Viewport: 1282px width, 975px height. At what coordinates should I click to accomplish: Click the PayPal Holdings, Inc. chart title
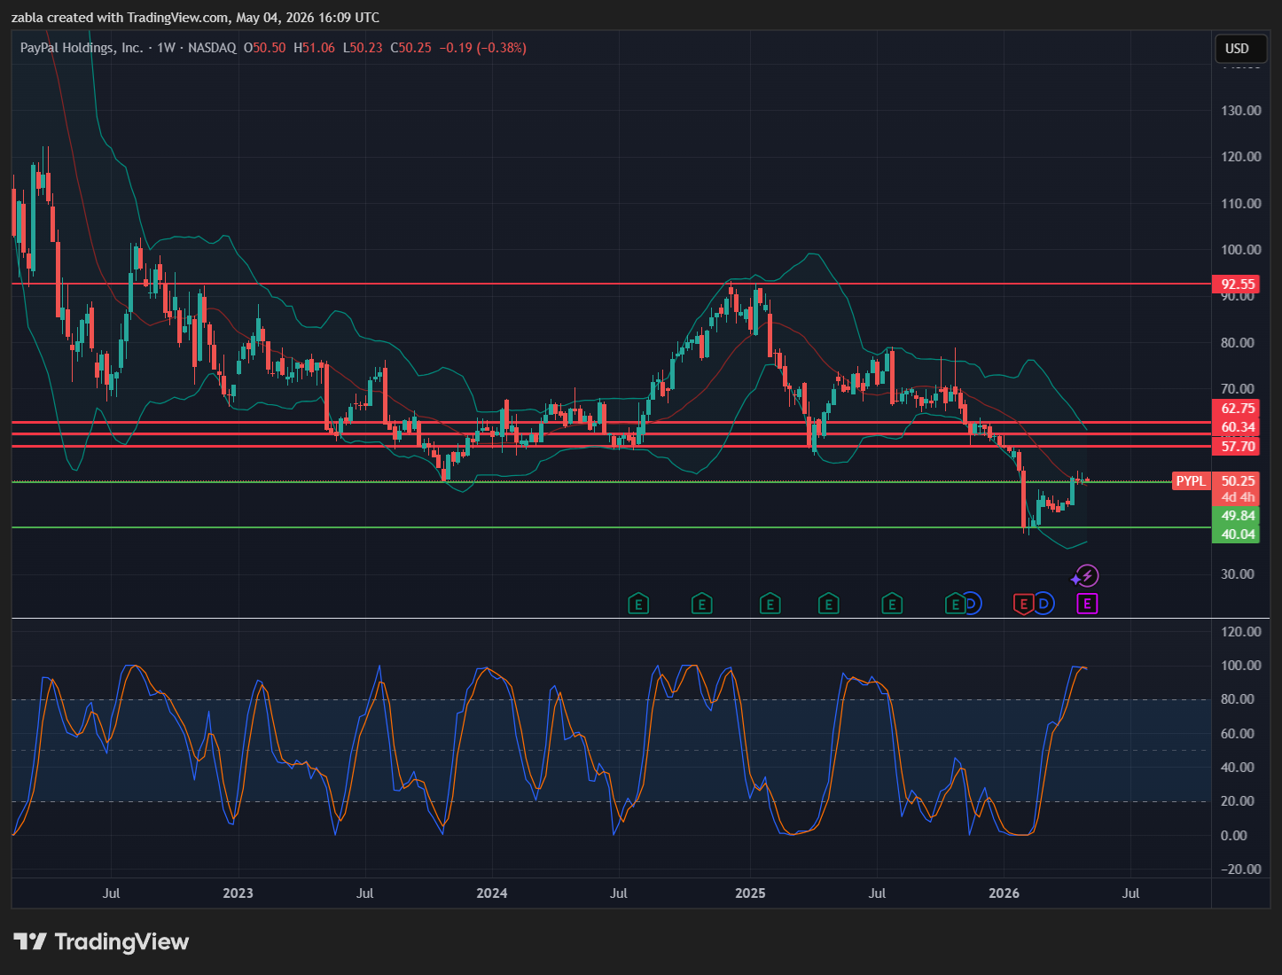click(82, 48)
